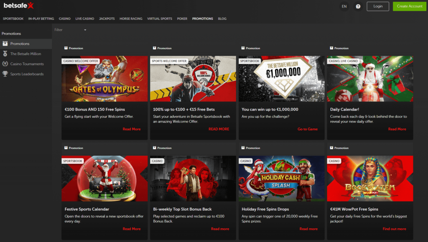This screenshot has height=242, width=428.
Task: Open the help question mark icon
Action: (358, 6)
